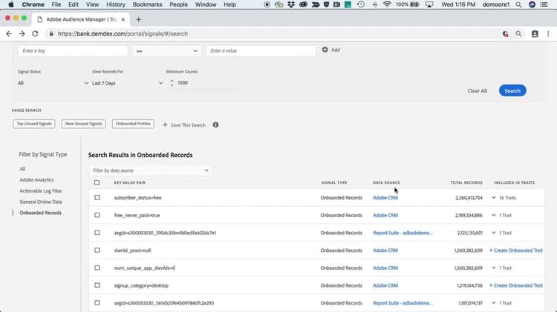Filter signals by General Online Data
The height and width of the screenshot is (312, 557).
(x=41, y=202)
